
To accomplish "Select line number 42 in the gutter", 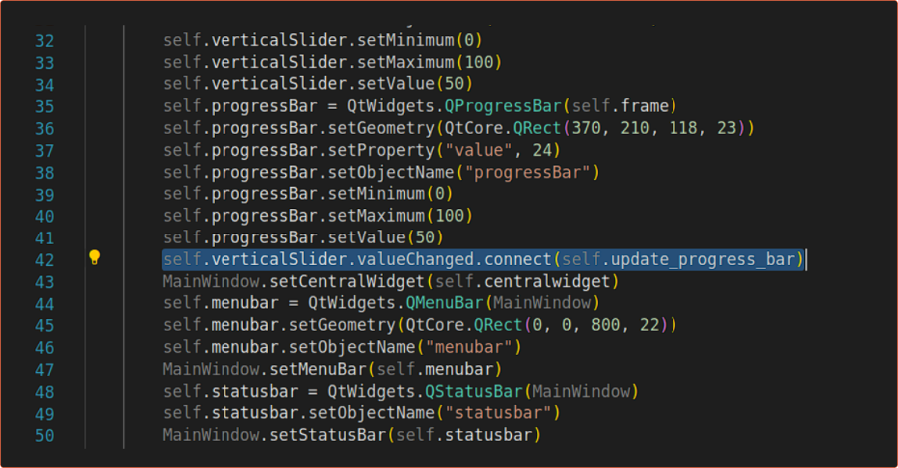I will click(x=44, y=259).
